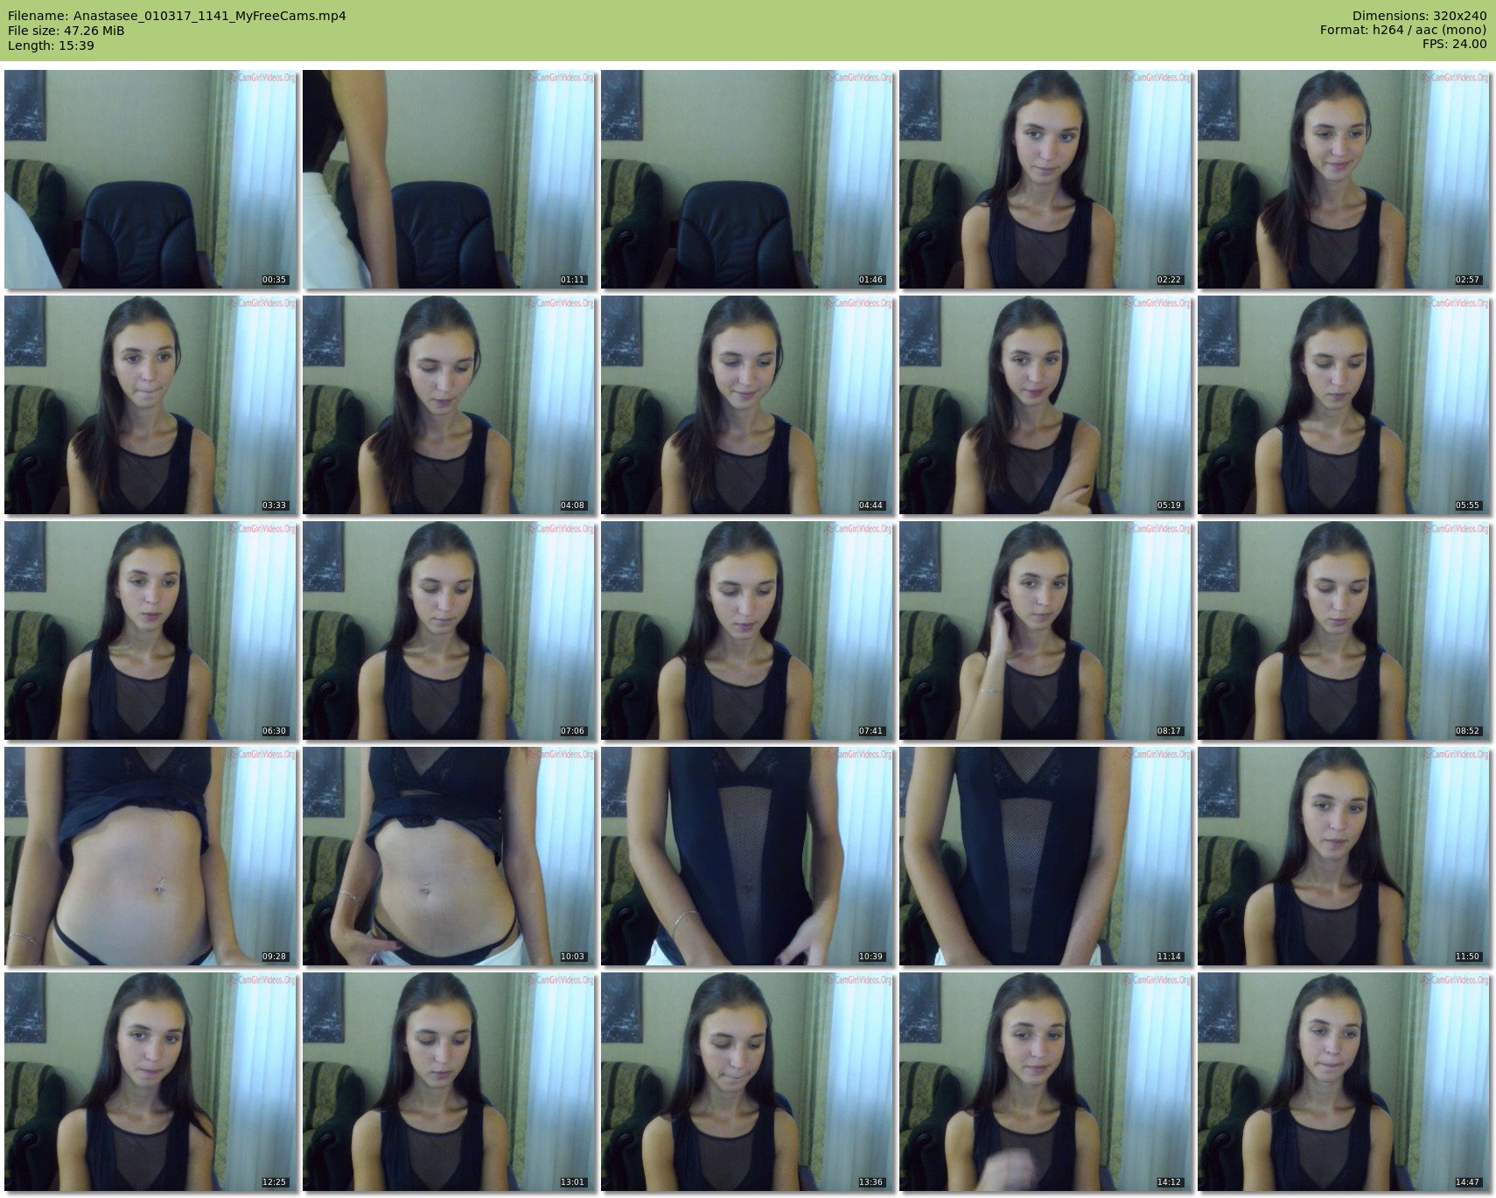Image resolution: width=1496 pixels, height=1198 pixels.
Task: Open the 09:28 thumbnail
Action: (x=150, y=856)
